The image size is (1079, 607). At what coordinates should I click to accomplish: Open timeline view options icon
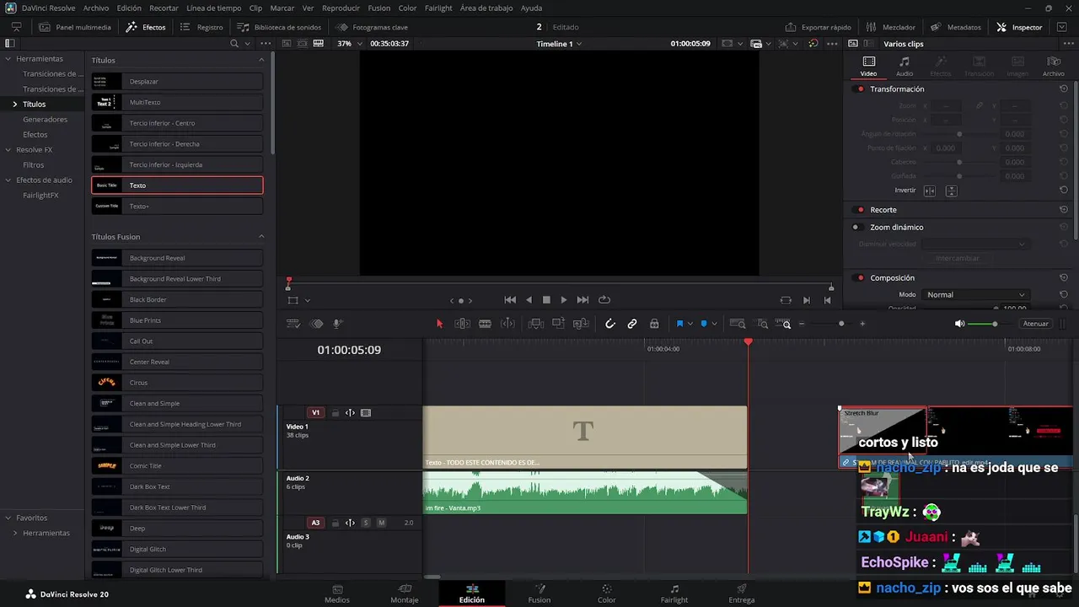pos(293,324)
